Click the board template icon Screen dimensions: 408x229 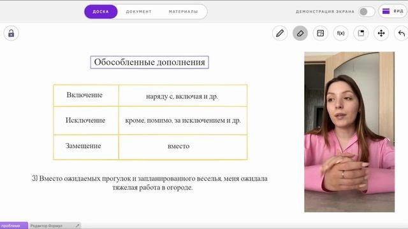[x=361, y=33]
